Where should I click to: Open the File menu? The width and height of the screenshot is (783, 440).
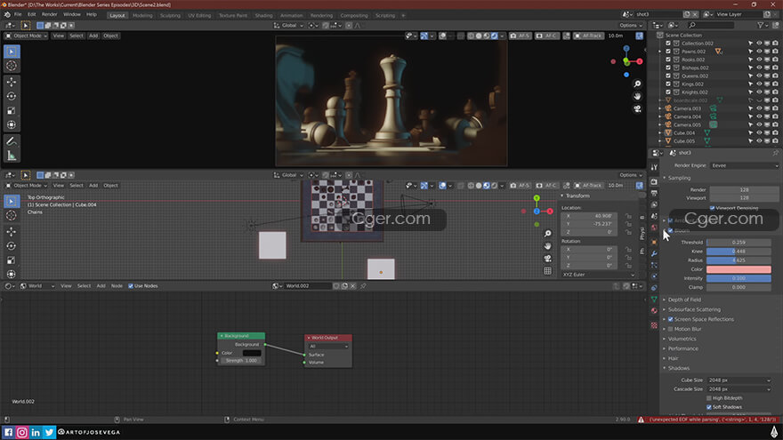pyautogui.click(x=18, y=15)
